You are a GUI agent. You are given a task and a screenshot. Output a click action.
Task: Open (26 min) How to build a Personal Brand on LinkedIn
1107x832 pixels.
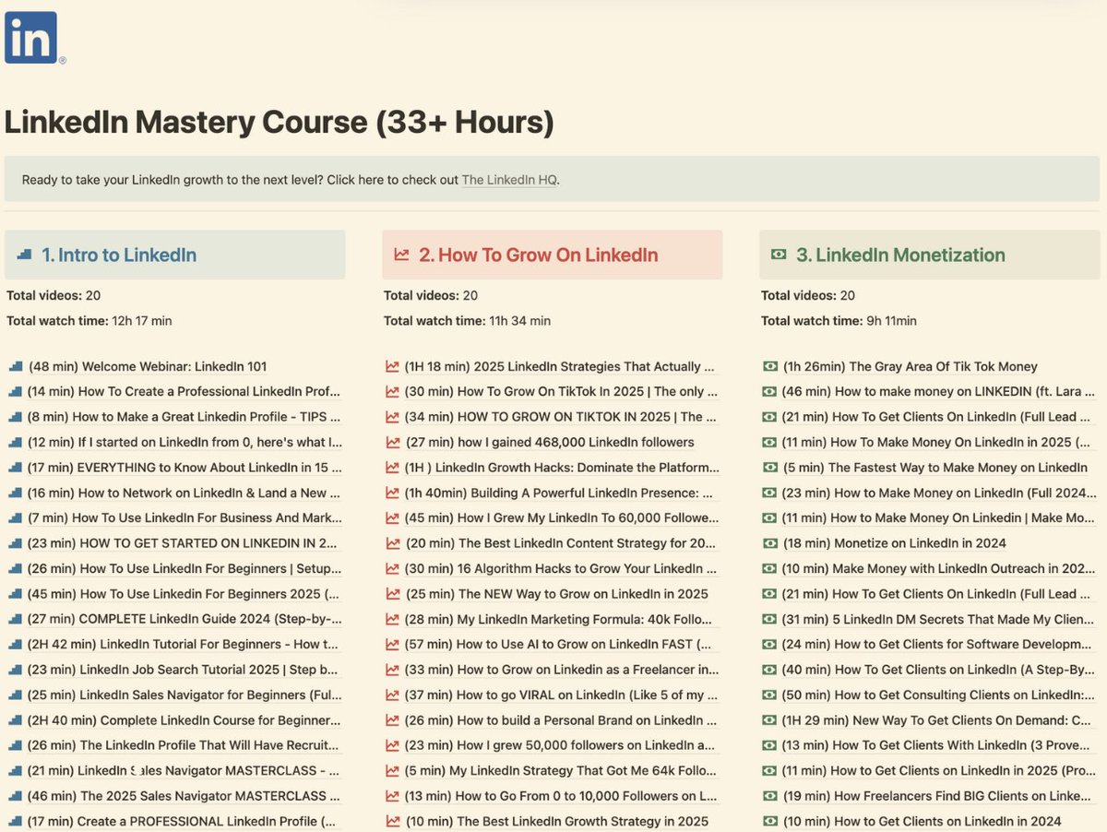(563, 719)
